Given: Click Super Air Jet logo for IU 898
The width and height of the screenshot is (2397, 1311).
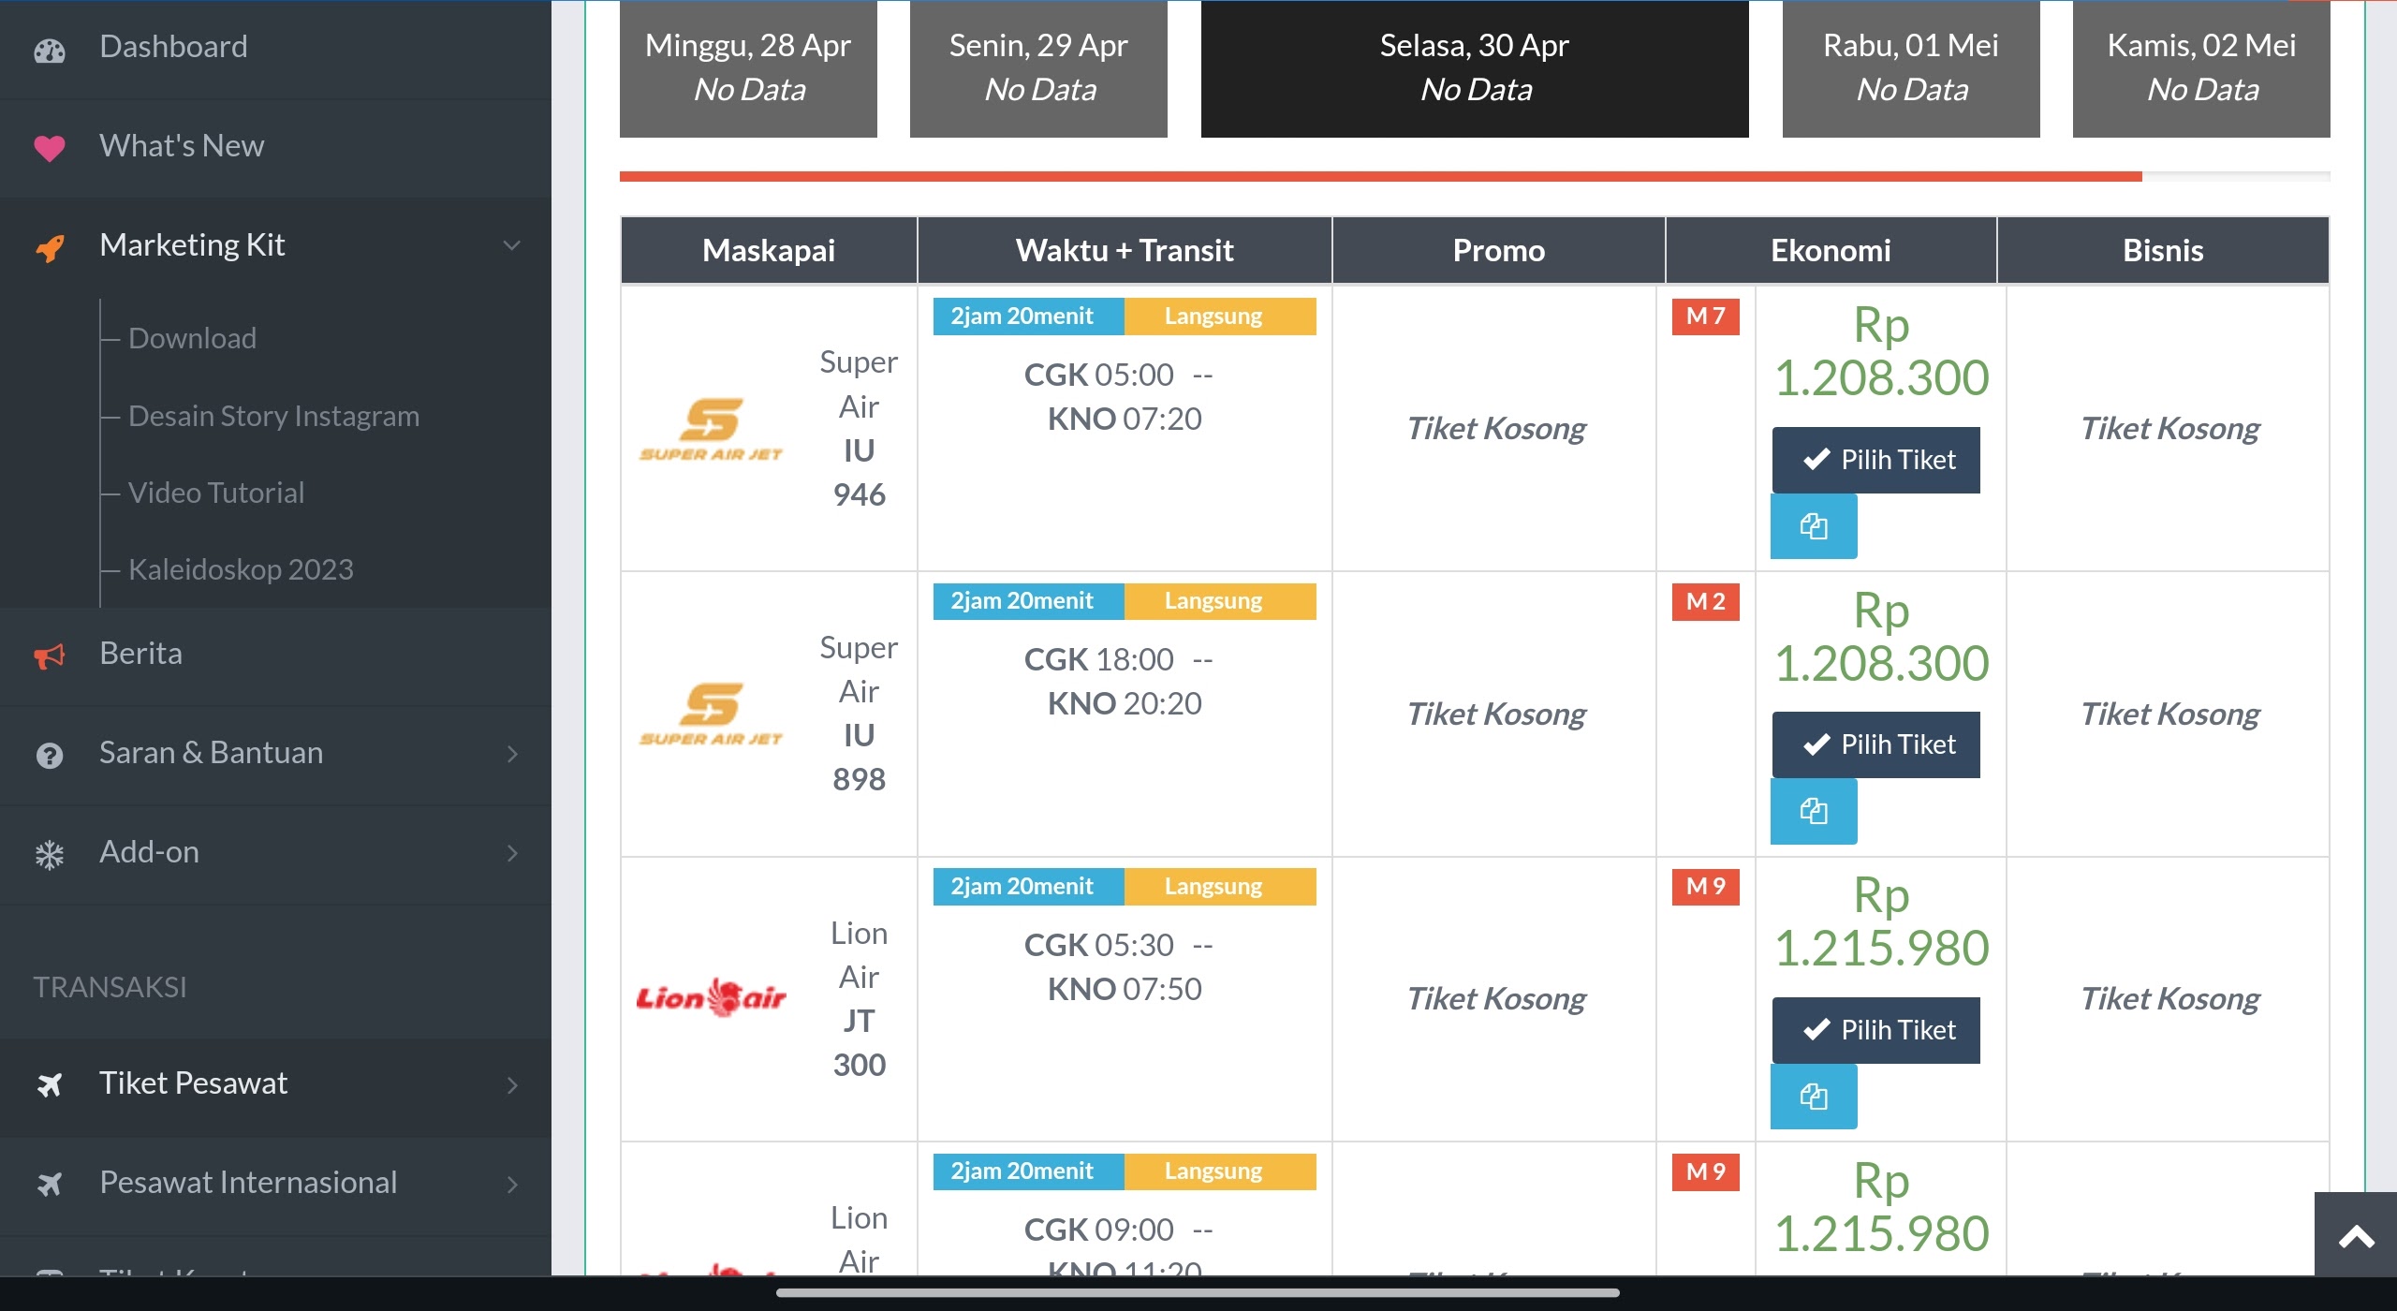Looking at the screenshot, I should click(711, 714).
